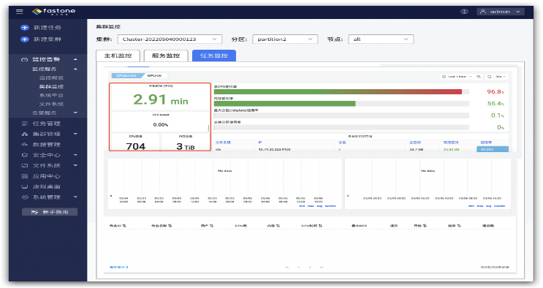The height and width of the screenshot is (288, 543).
Task: Click the 0.1% partition usage bar
Action: 341,115
